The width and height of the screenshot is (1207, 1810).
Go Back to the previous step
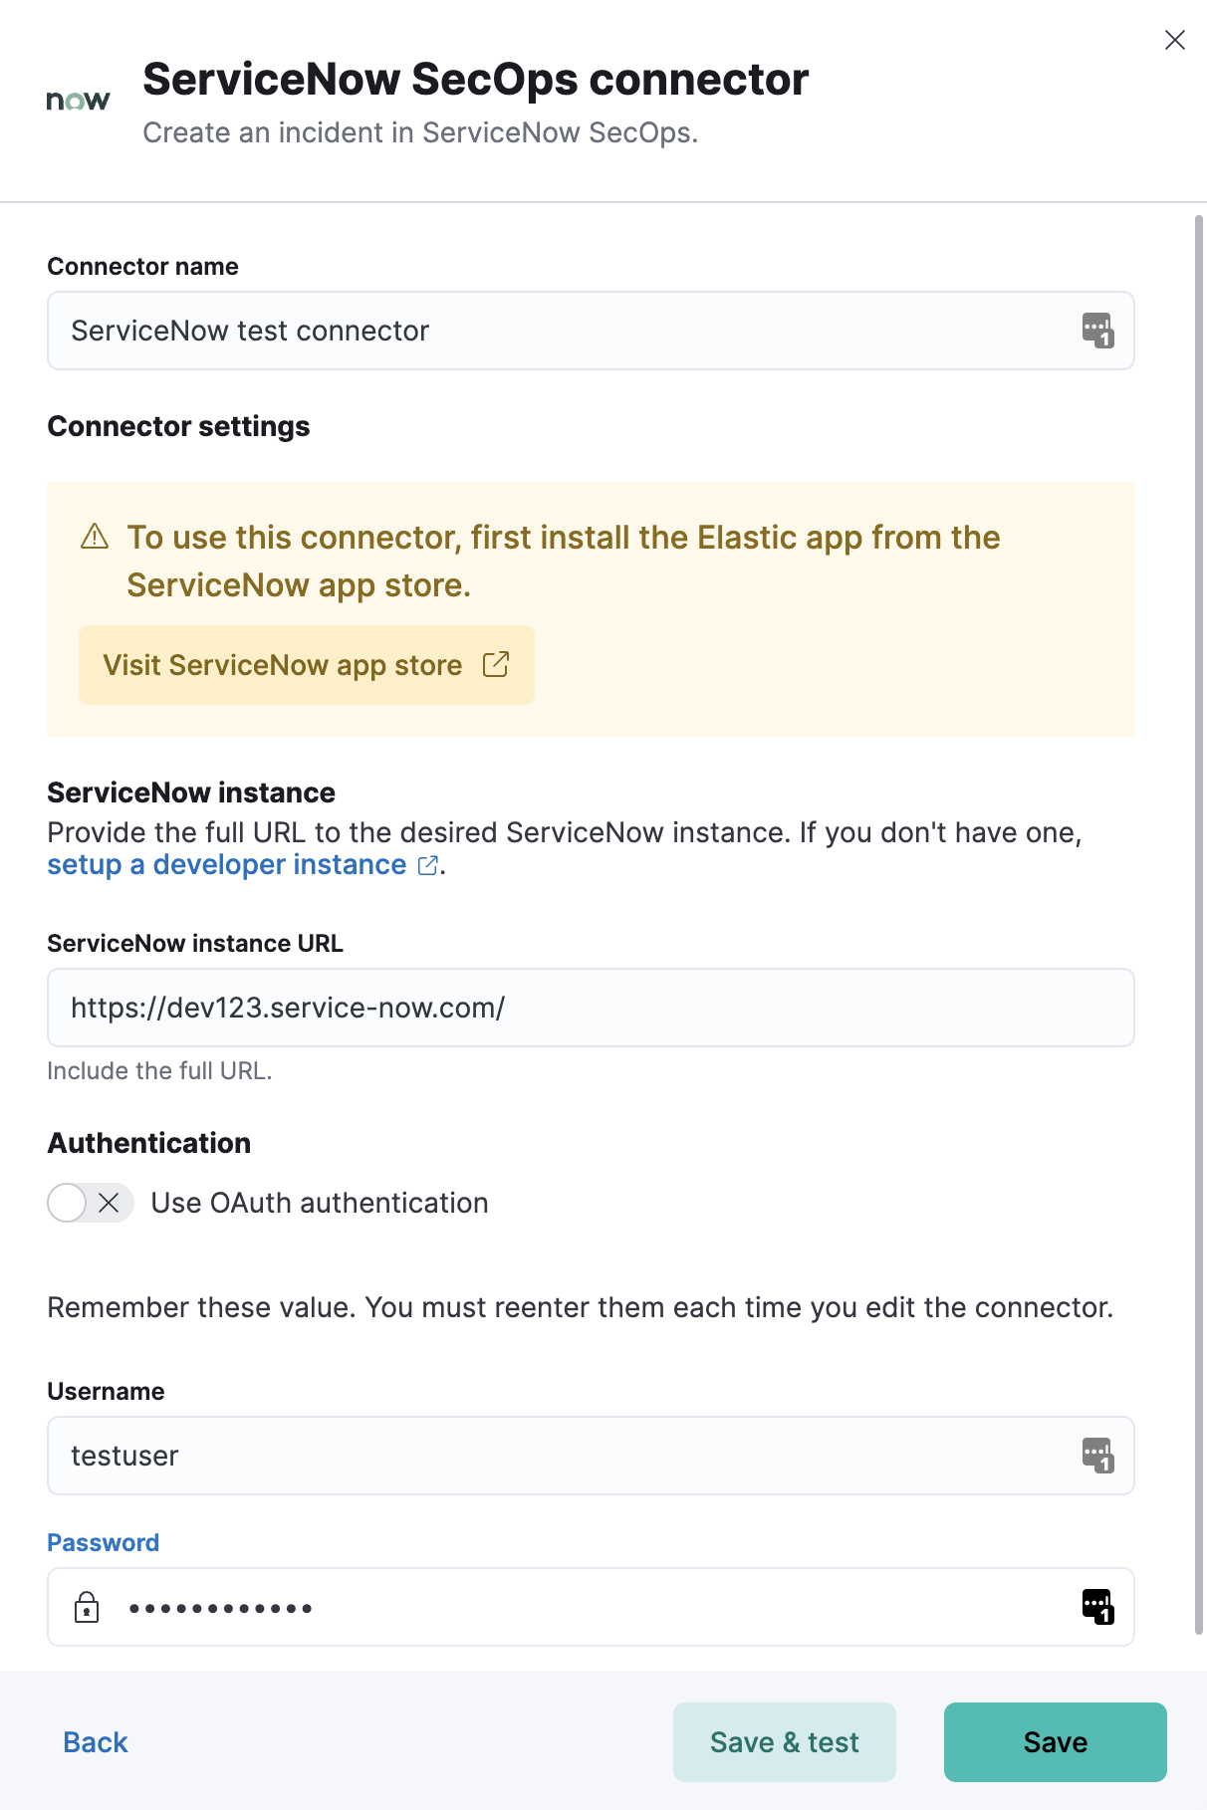click(95, 1741)
